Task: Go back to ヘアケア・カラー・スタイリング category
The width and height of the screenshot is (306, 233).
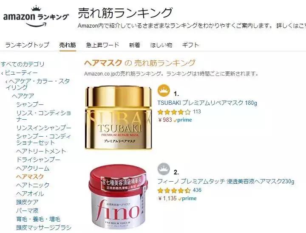Action: pyautogui.click(x=37, y=84)
